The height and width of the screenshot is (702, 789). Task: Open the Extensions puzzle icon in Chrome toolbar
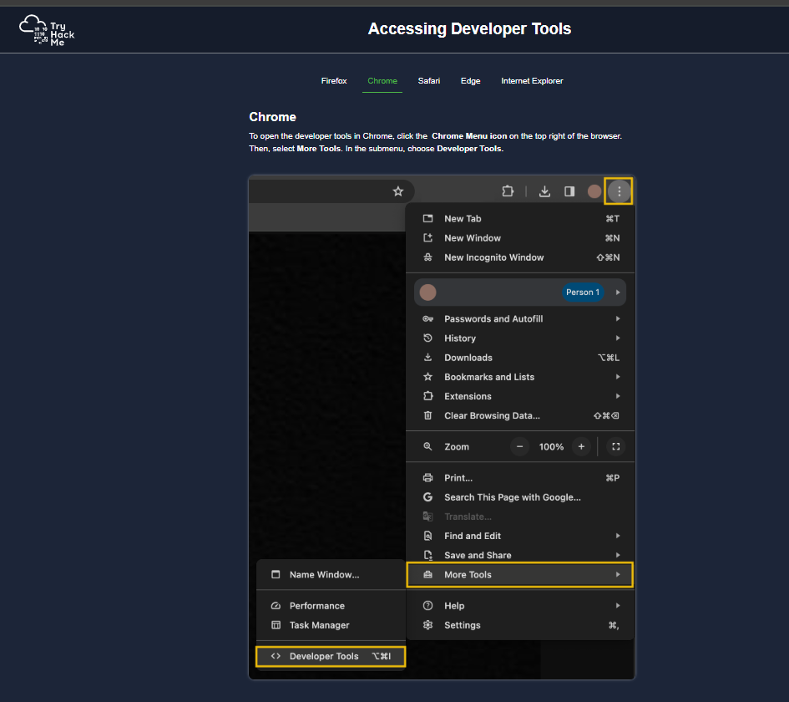(508, 191)
